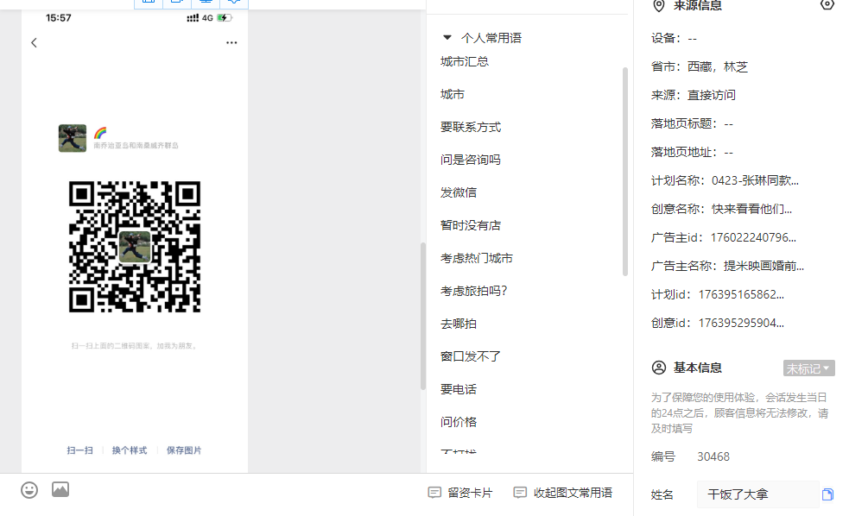849x516 pixels.
Task: Click 换个样式 in the phone screenshot
Action: (x=130, y=450)
